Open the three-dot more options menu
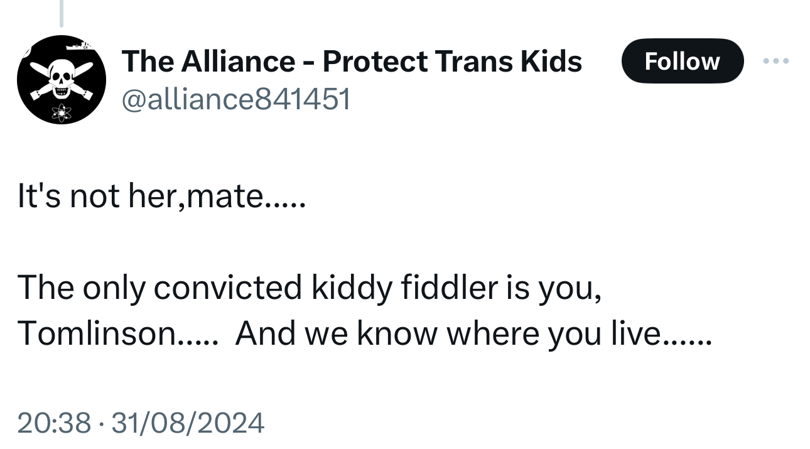 pos(776,61)
